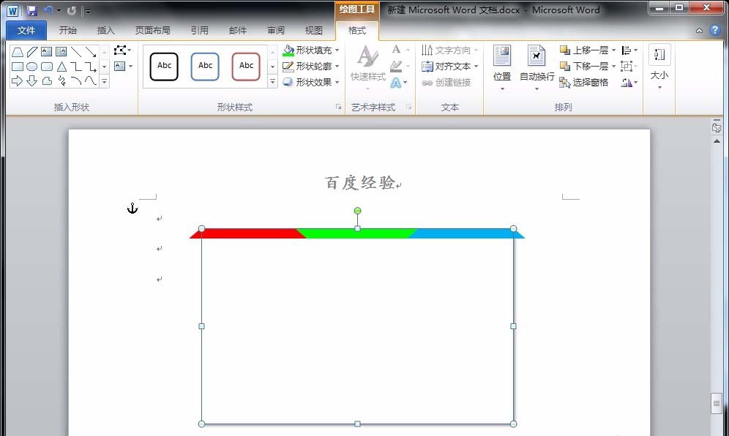Select the rectangle shape
This screenshot has width=729, height=436.
pyautogui.click(x=18, y=67)
